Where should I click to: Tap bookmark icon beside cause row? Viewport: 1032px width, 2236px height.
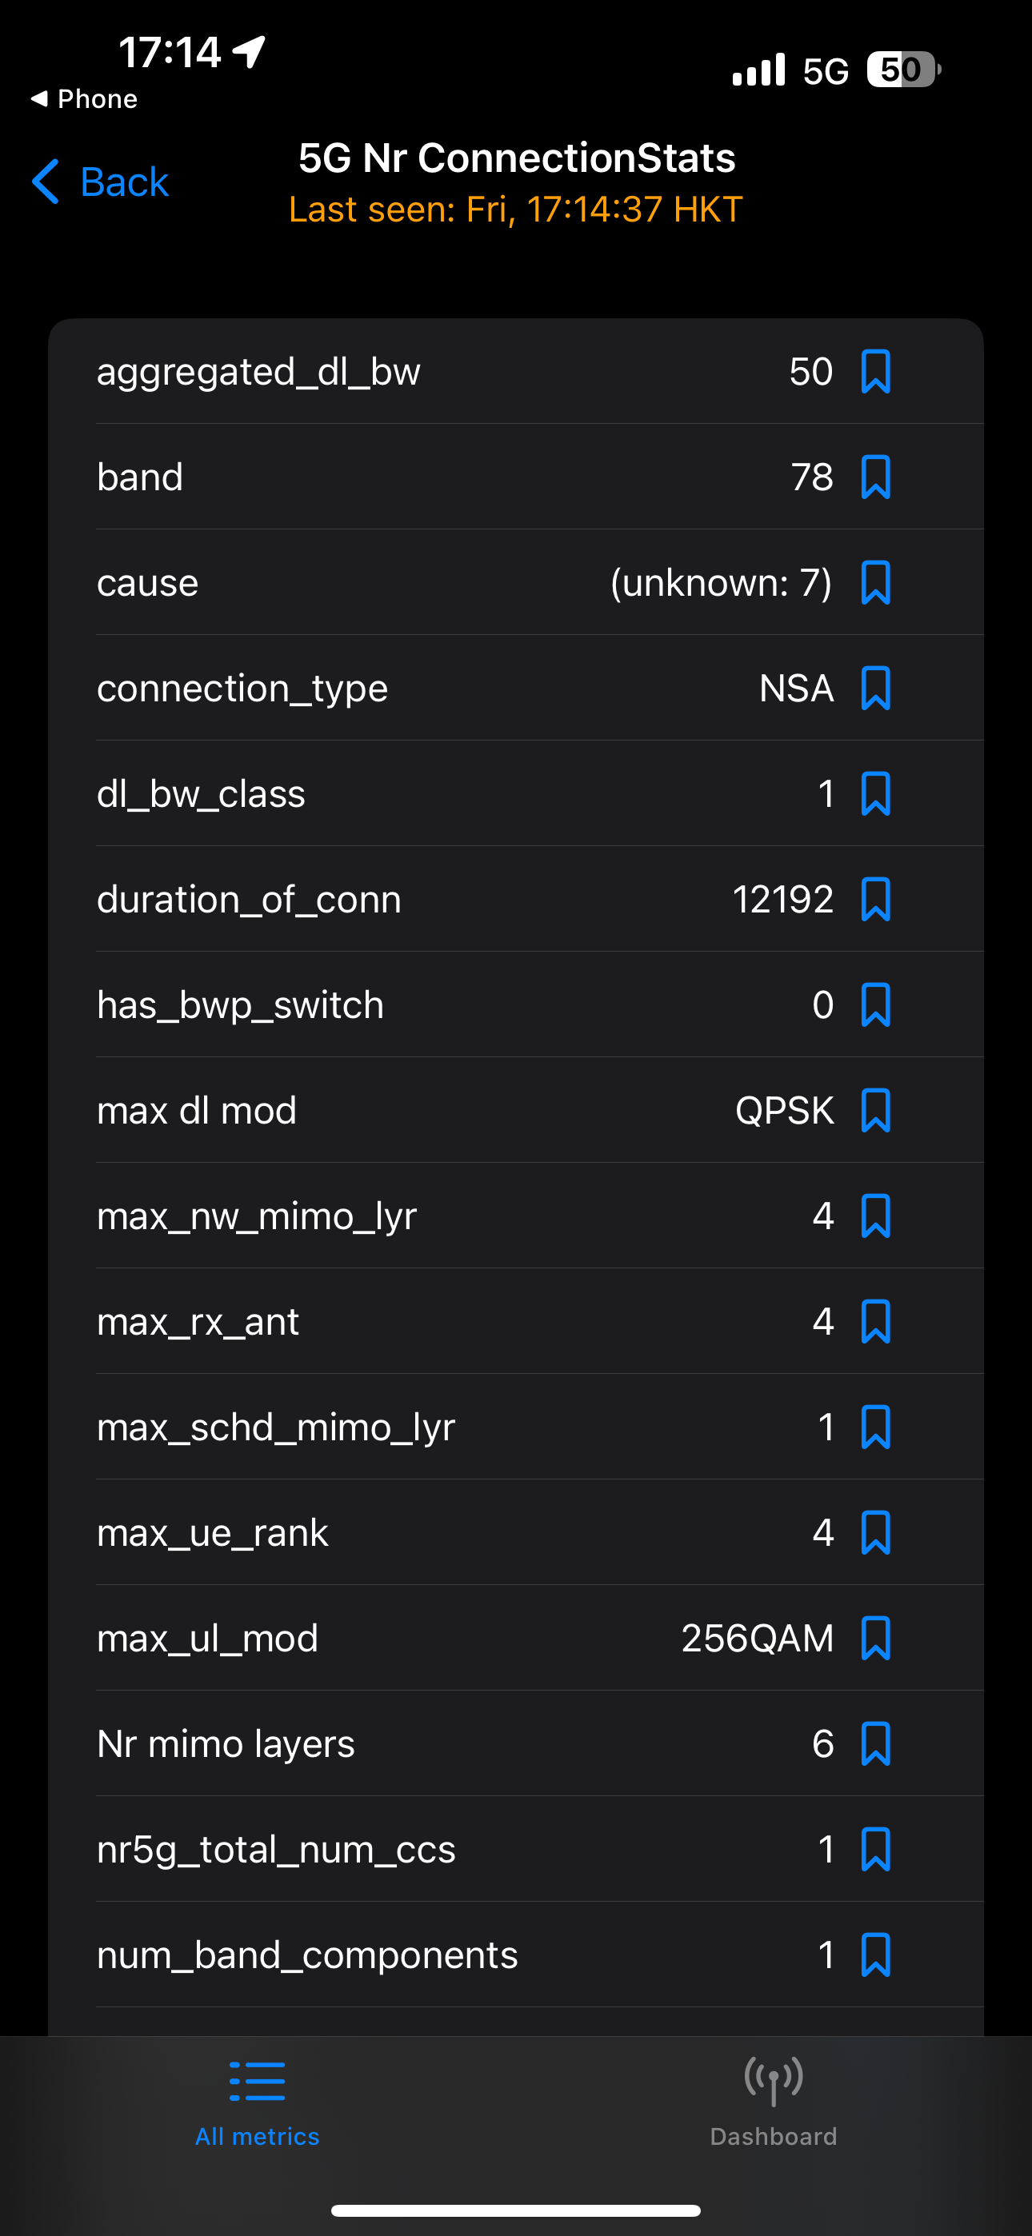(874, 582)
